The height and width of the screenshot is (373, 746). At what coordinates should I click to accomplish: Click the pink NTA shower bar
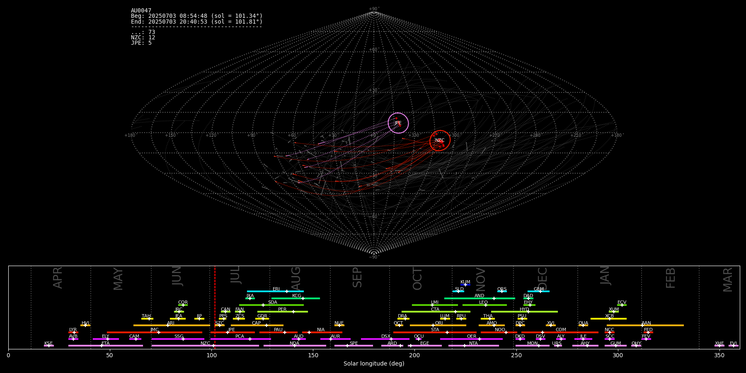coord(473,346)
